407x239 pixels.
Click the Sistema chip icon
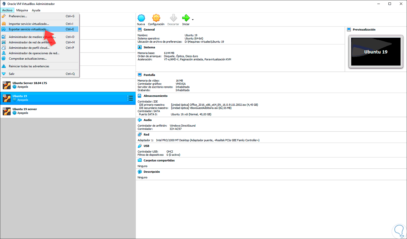coord(140,47)
